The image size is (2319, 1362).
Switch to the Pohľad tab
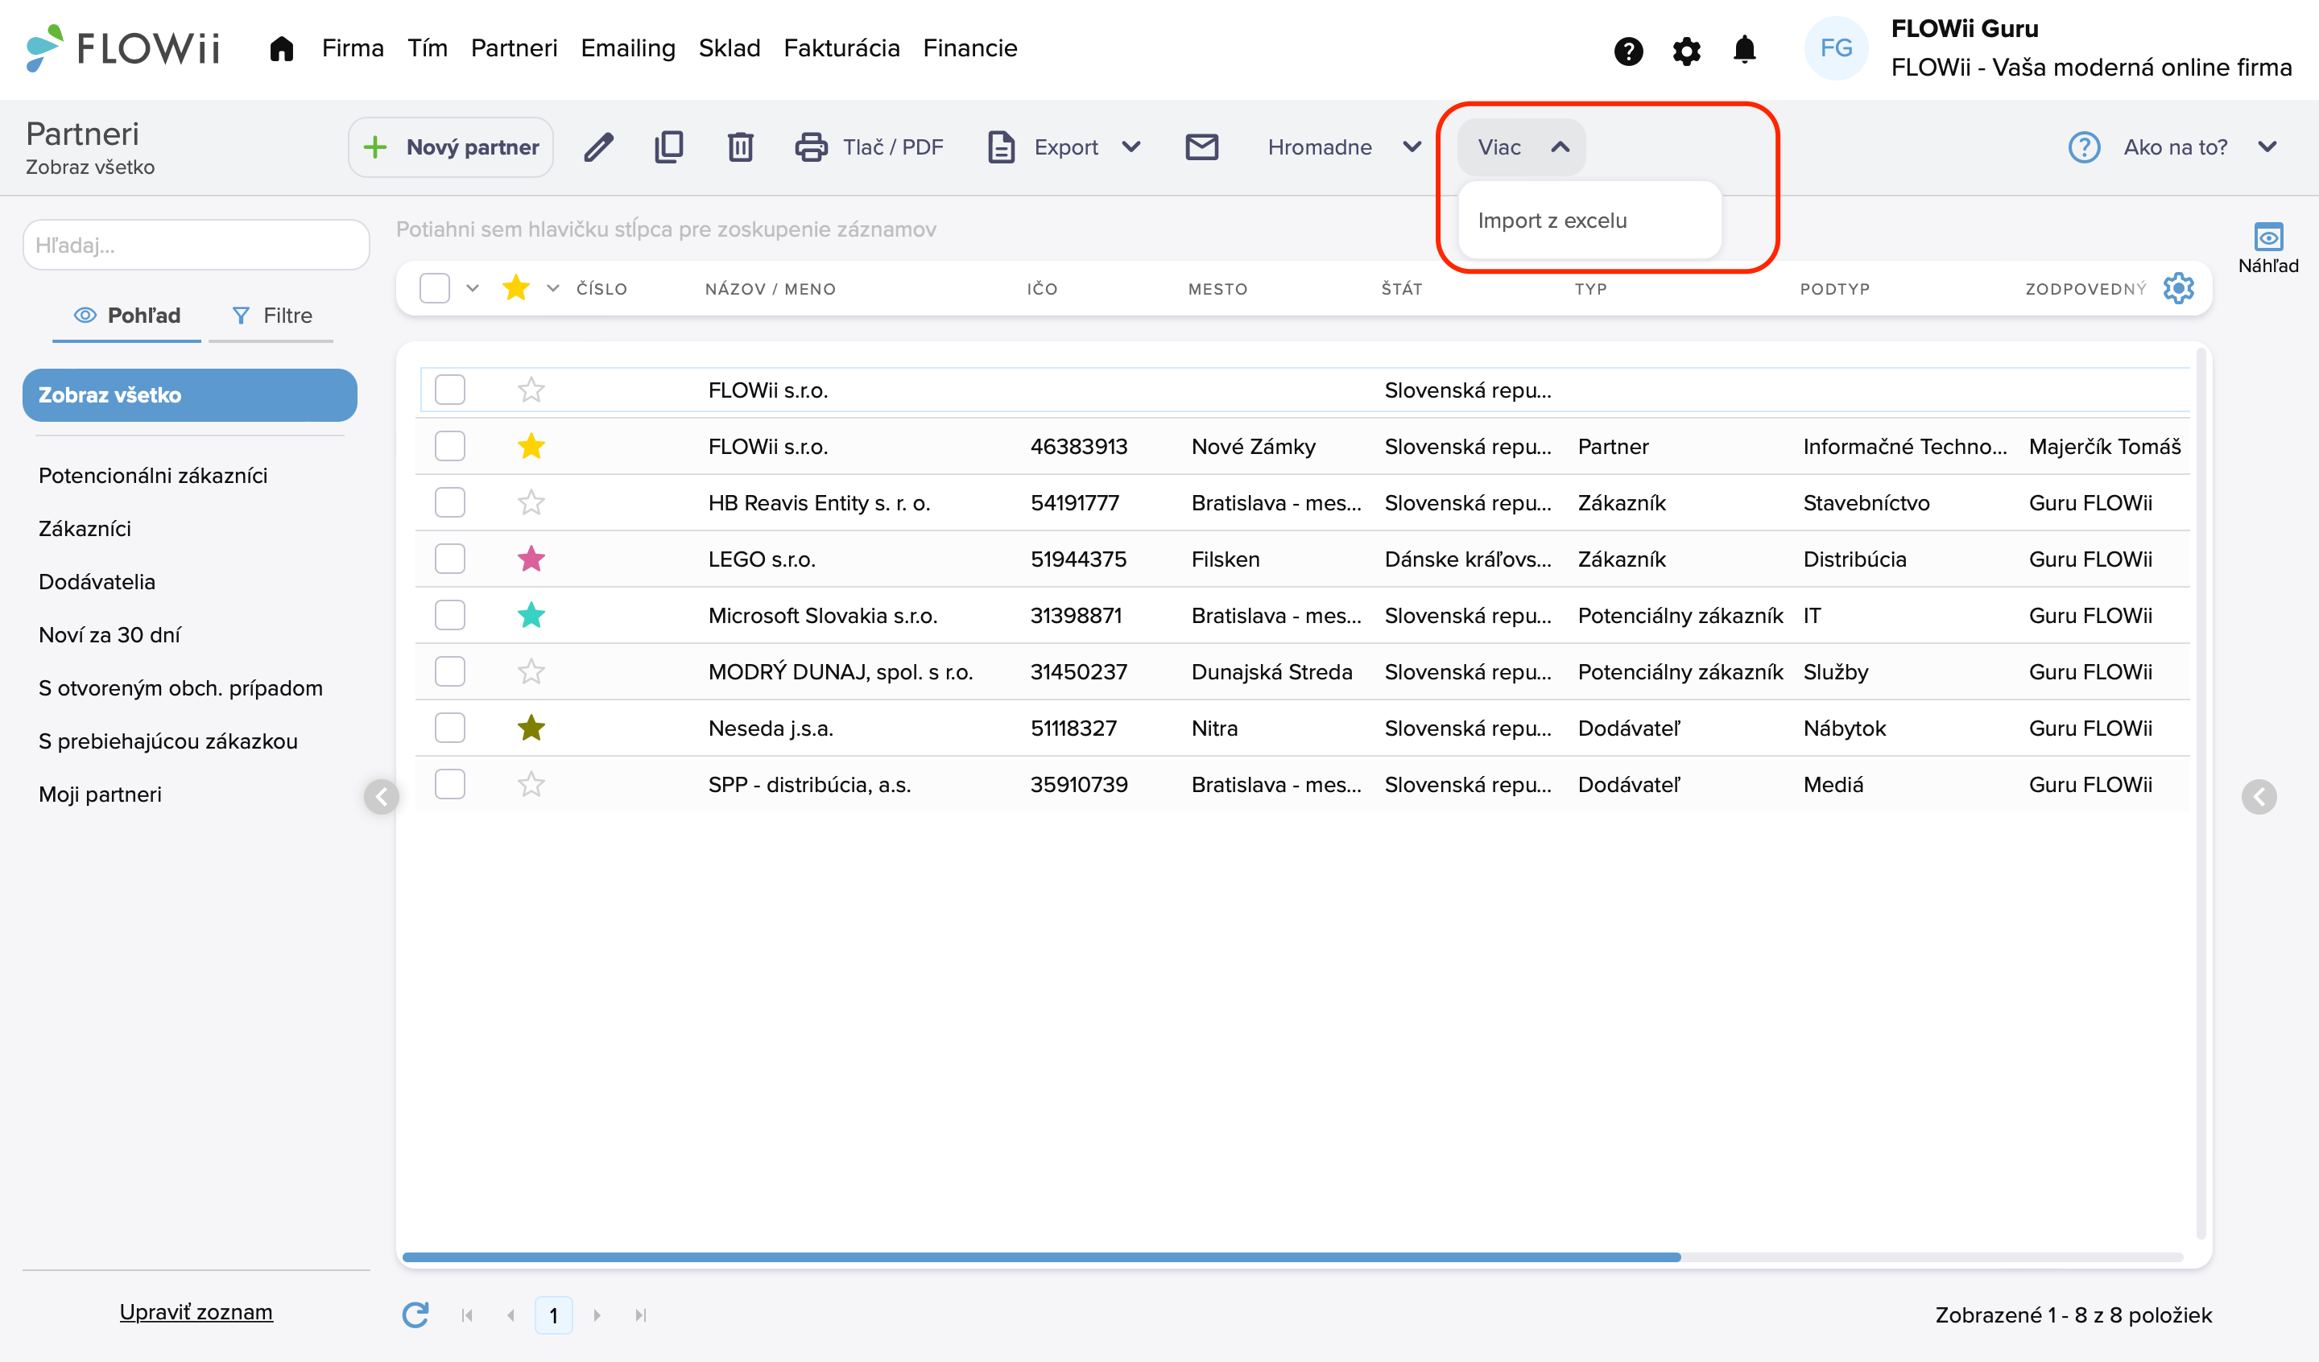[x=127, y=316]
